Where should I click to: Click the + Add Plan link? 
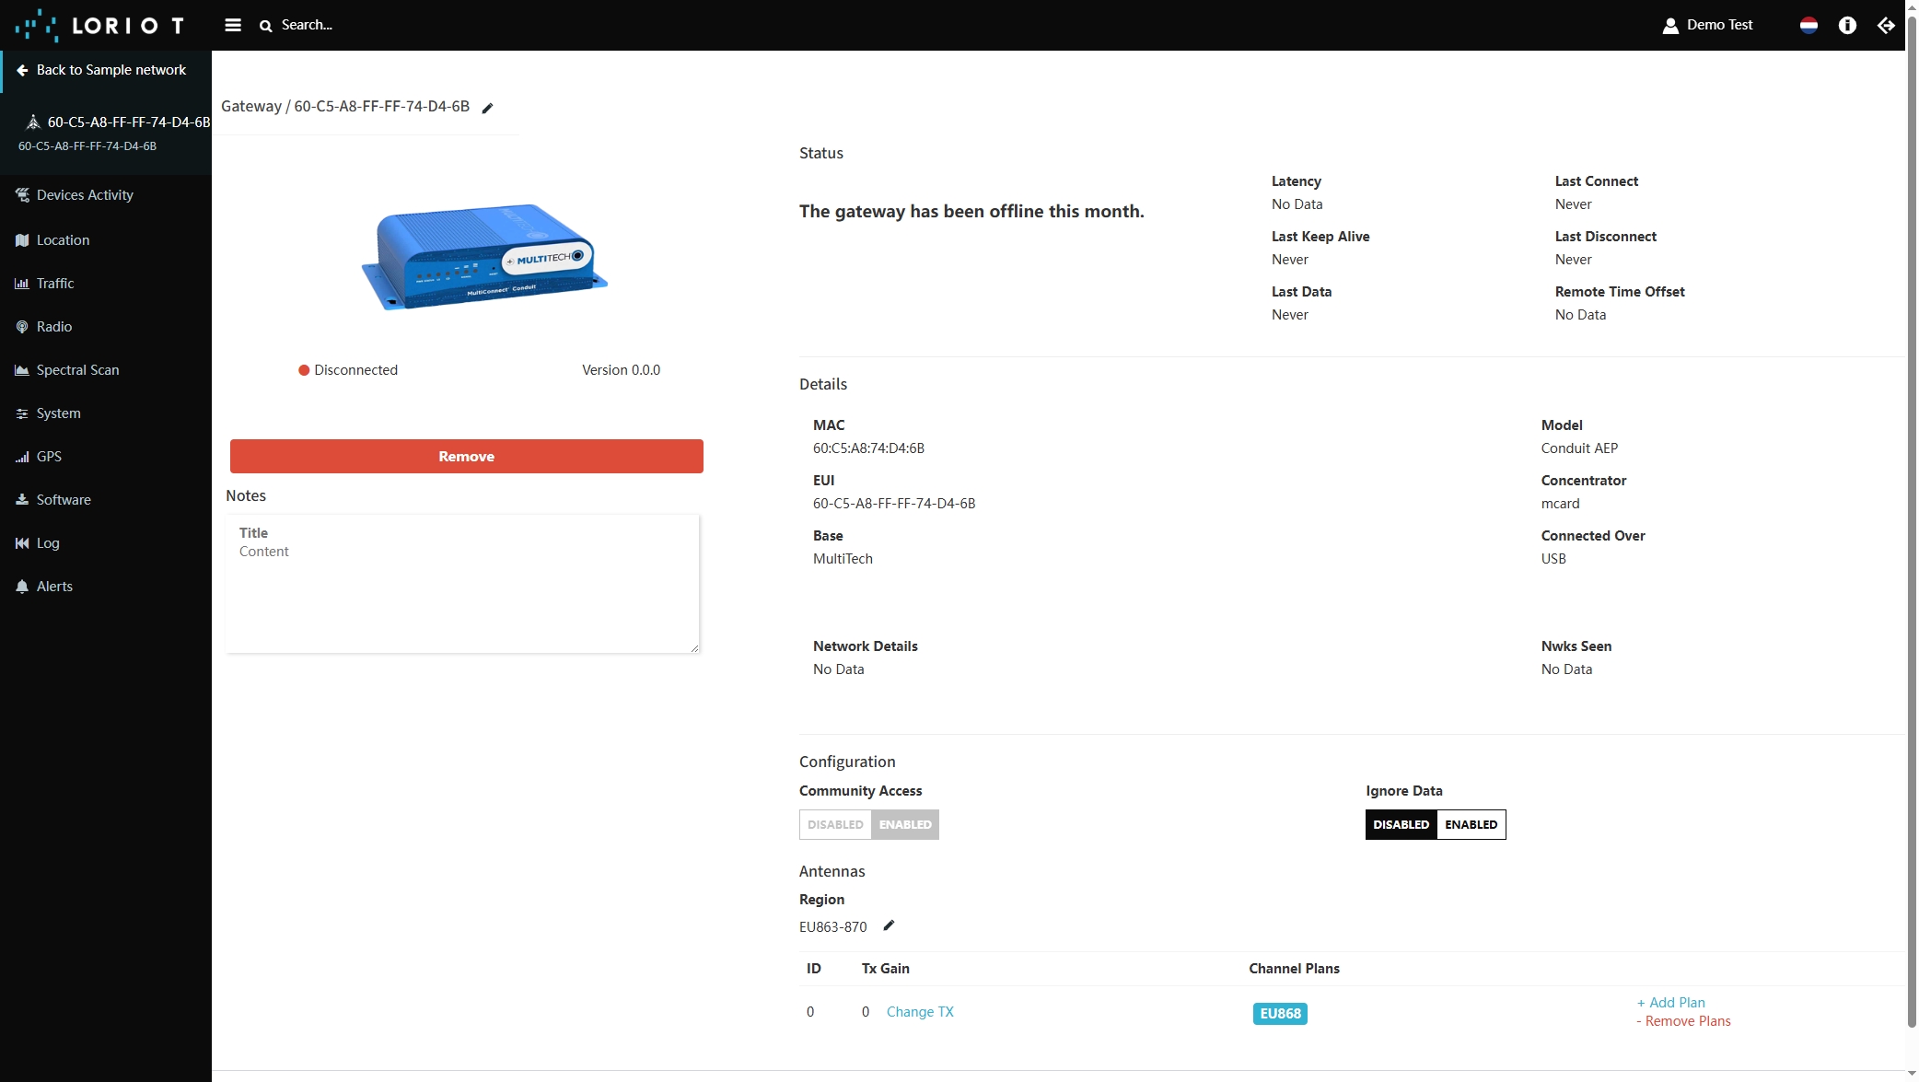(1670, 1003)
